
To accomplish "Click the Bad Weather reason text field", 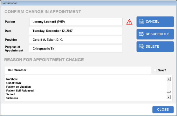I will [x=78, y=70].
